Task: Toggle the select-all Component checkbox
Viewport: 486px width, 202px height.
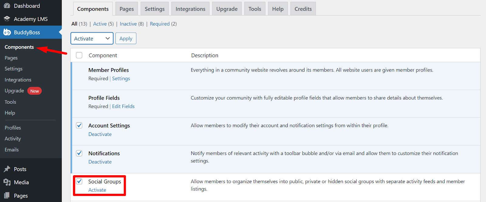Action: (79, 55)
